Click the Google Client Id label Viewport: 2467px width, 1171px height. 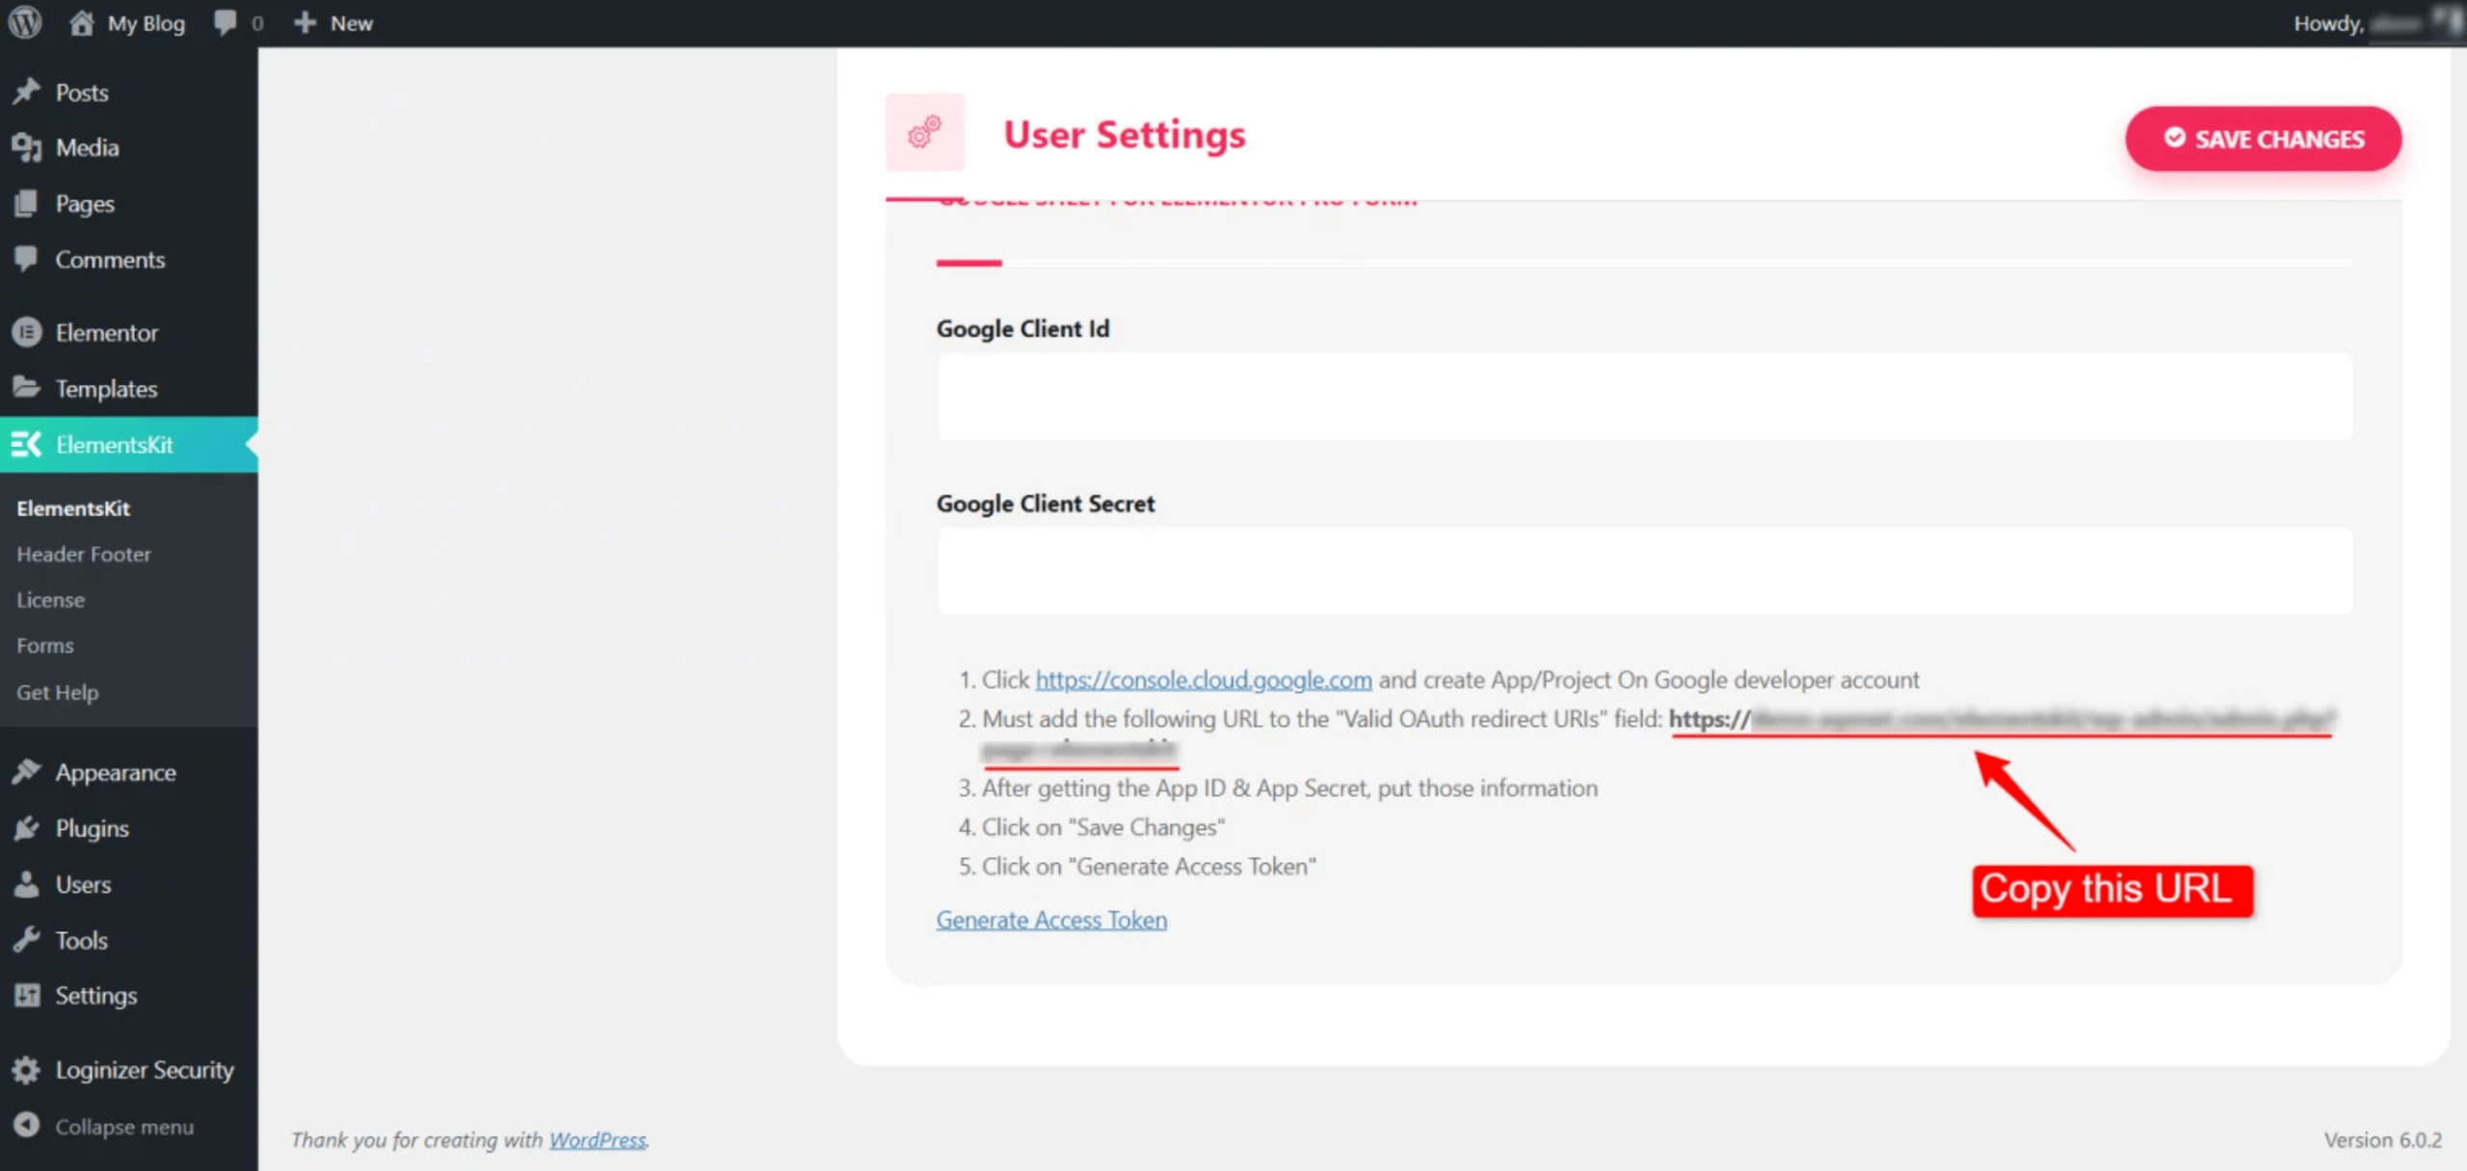click(1022, 328)
